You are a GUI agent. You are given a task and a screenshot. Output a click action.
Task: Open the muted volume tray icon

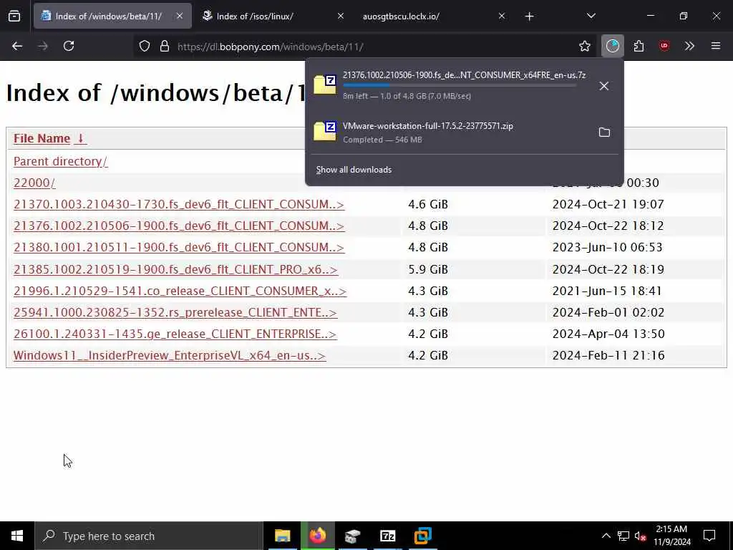(x=640, y=536)
